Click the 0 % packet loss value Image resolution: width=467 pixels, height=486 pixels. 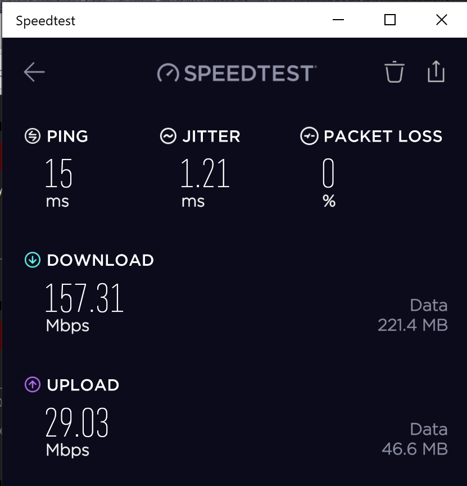[x=329, y=174]
